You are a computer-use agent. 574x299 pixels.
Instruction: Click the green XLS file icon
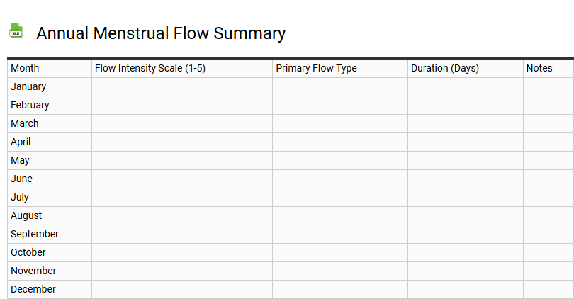[x=16, y=30]
